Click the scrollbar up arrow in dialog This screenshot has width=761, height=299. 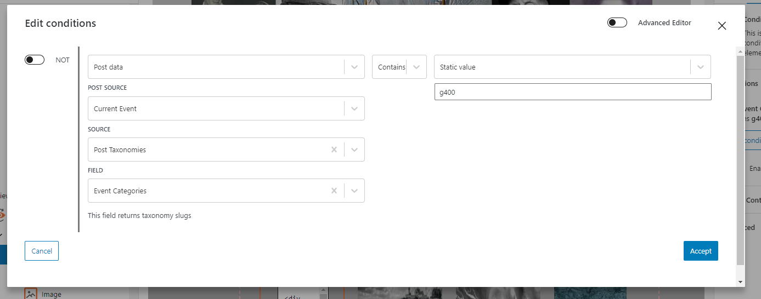(741, 51)
